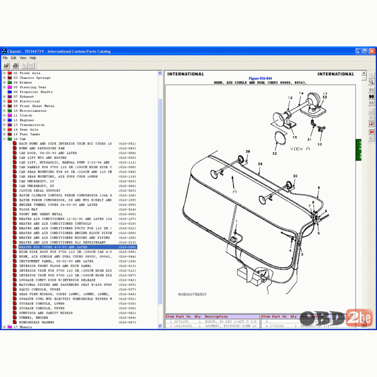The height and width of the screenshot is (377, 377).
Task: Click the book icon beside WINDSHIELD WASHER
Action: coord(14,322)
